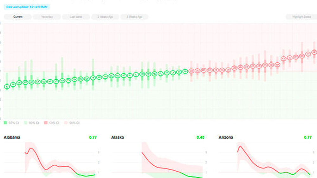317x178 pixels.
Task: Show the Last Week data
Action: tap(76, 17)
